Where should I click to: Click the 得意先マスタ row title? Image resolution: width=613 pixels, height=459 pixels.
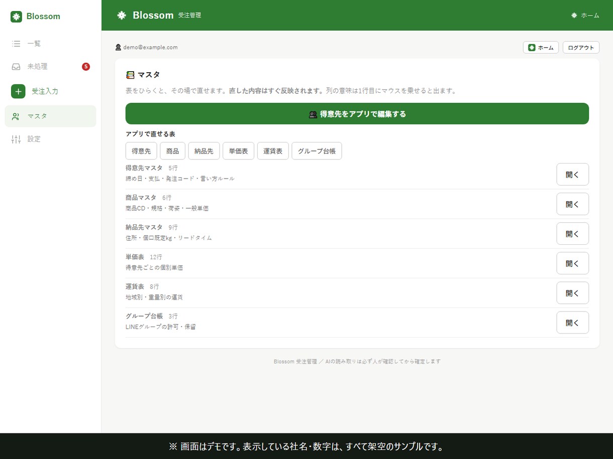point(144,168)
